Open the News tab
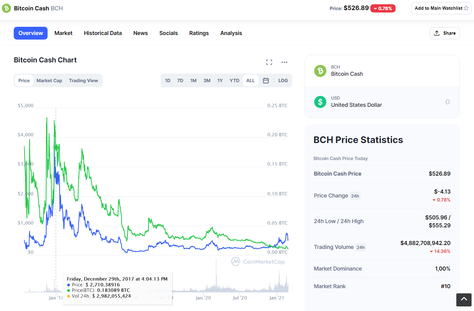 [141, 33]
